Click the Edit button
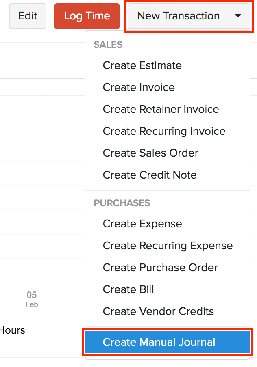 (x=28, y=16)
